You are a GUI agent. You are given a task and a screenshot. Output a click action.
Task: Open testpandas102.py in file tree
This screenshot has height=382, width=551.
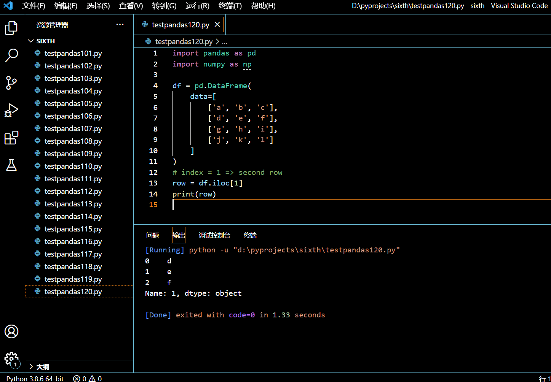point(79,66)
